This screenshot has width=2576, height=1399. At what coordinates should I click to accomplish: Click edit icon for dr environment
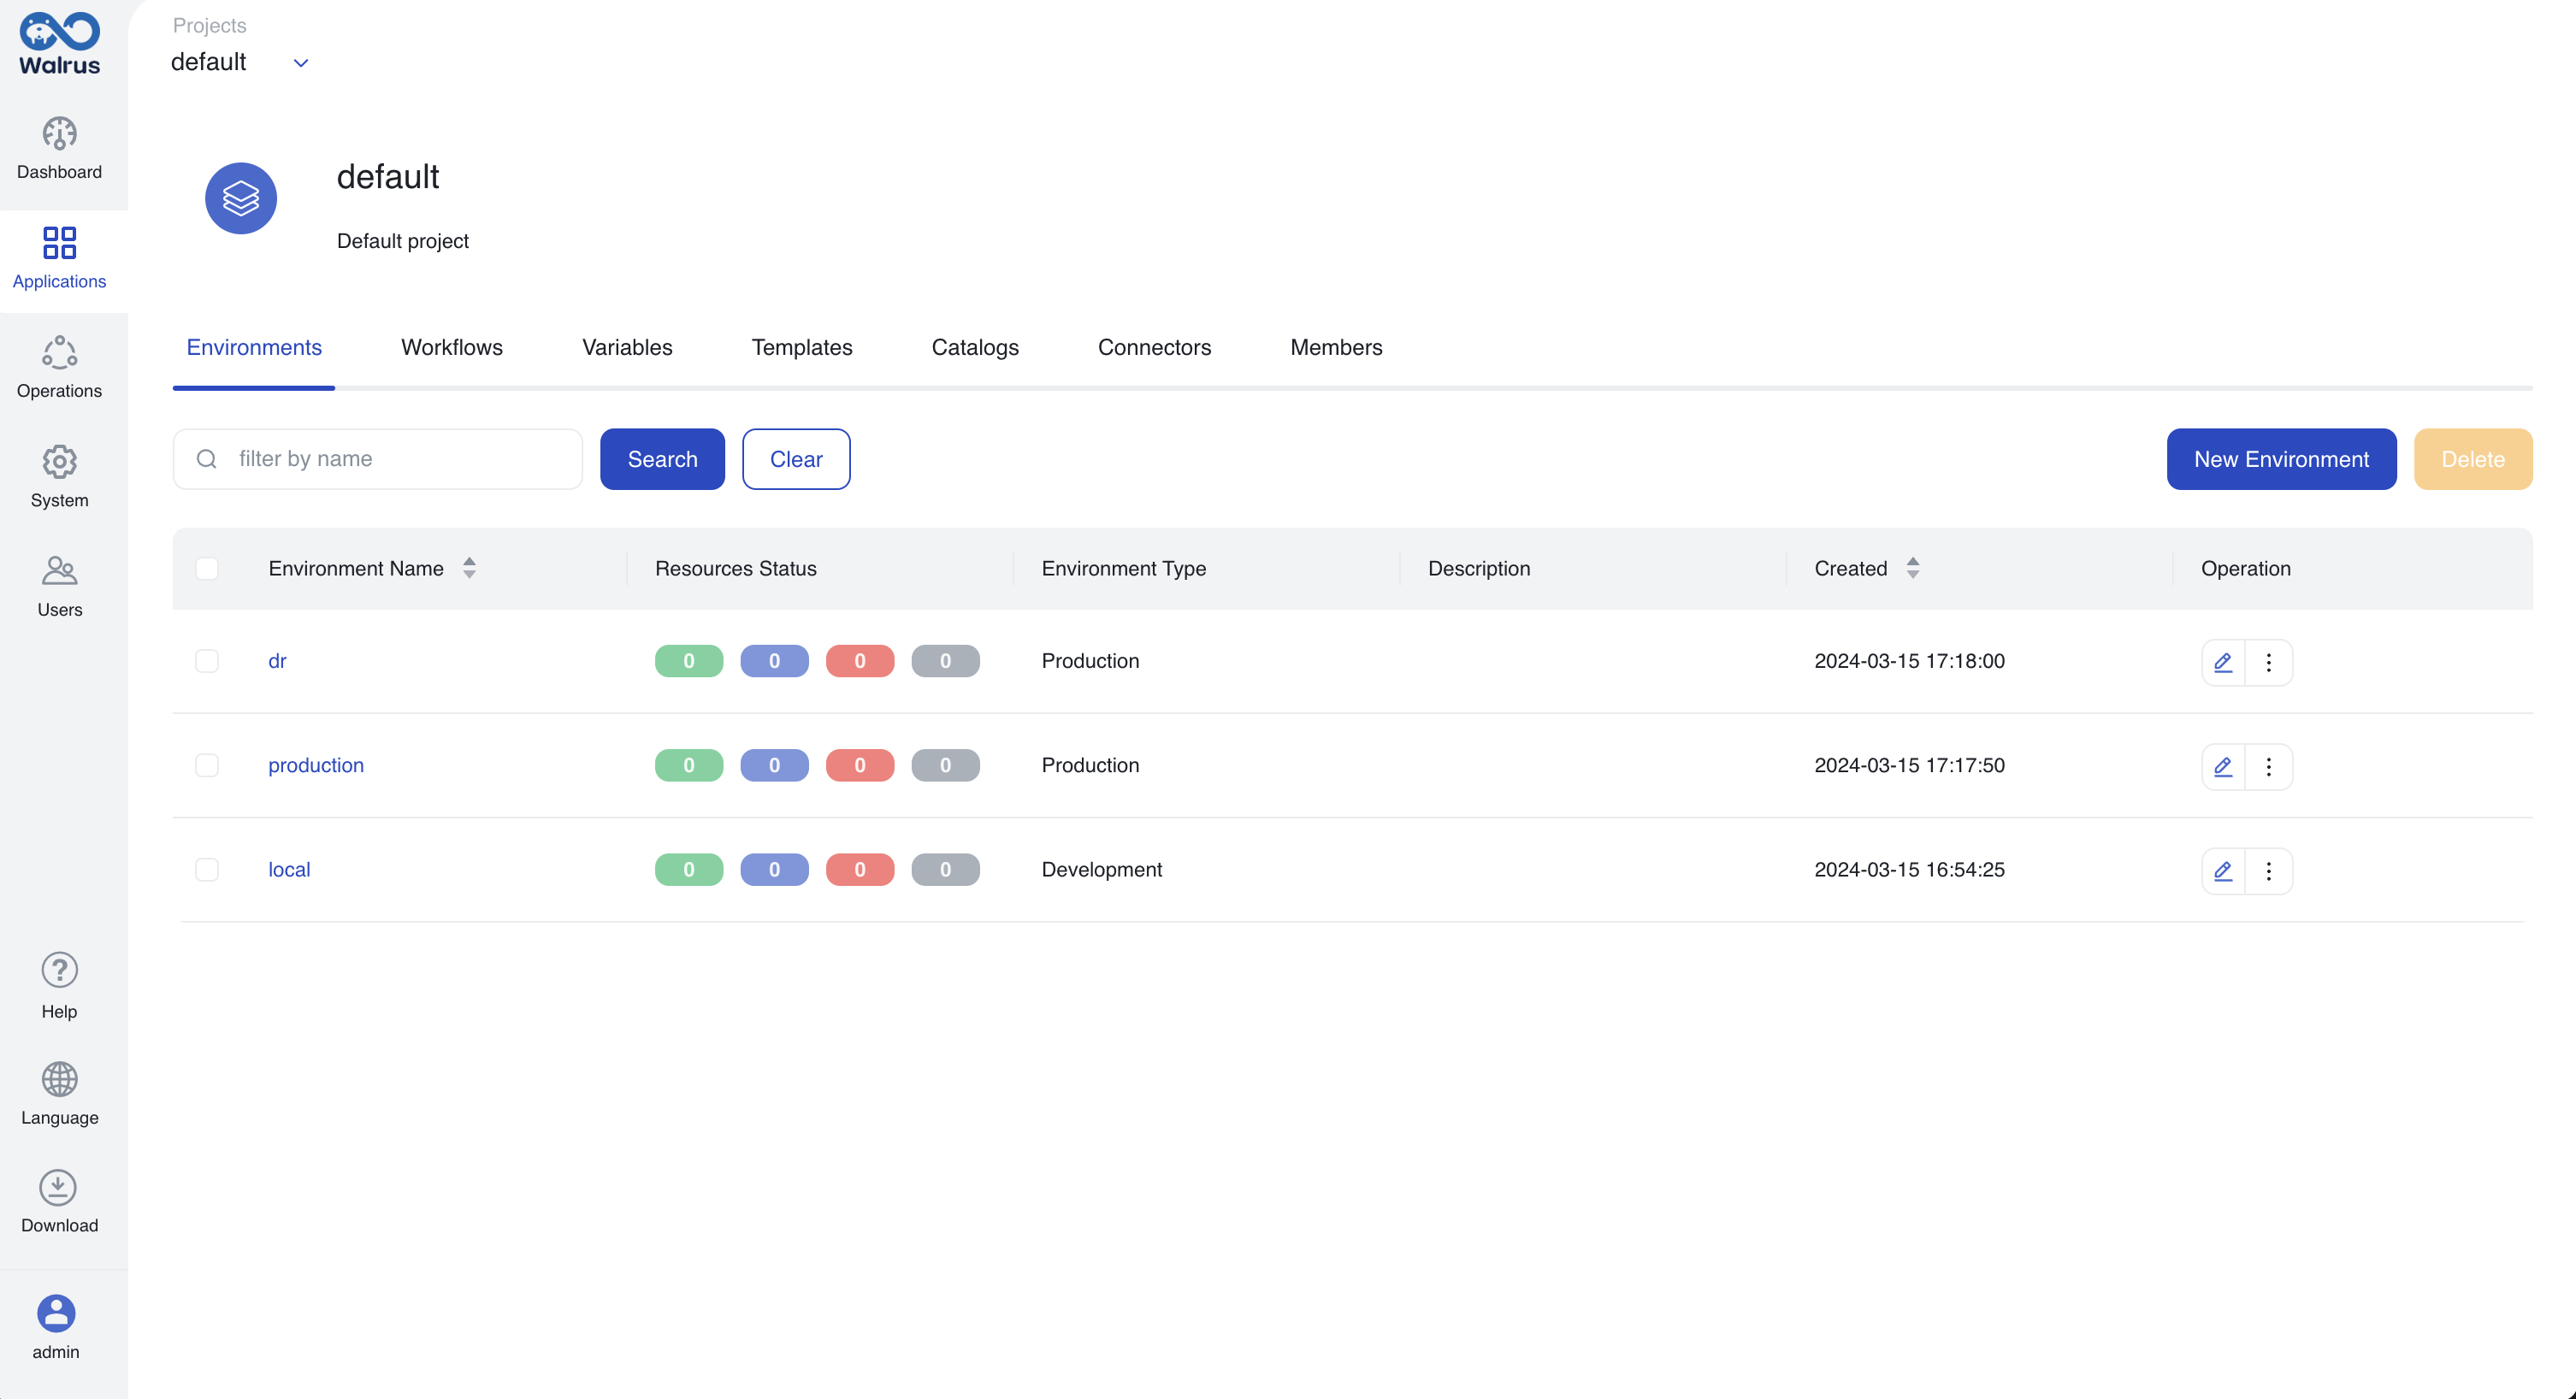pos(2224,662)
